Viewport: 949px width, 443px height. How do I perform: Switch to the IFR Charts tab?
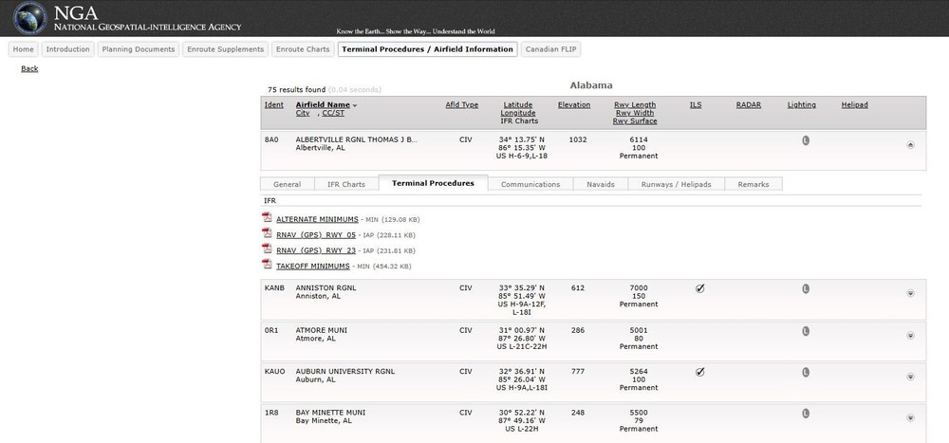(x=345, y=184)
